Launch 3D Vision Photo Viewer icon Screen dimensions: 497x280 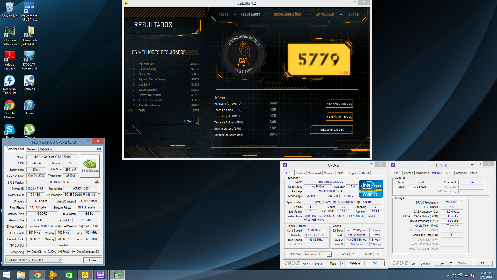10,36
